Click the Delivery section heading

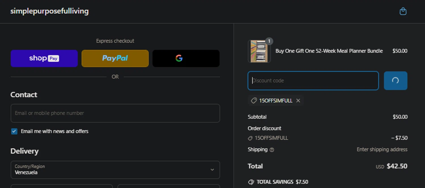coord(24,151)
